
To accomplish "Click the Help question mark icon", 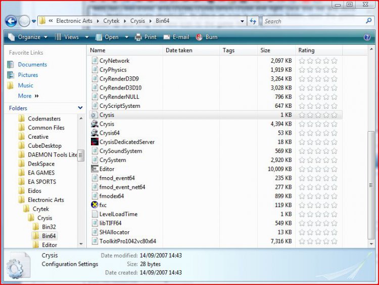I will tap(367, 37).
